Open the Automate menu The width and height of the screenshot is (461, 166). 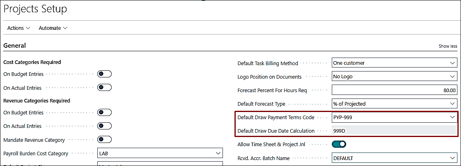[53, 28]
